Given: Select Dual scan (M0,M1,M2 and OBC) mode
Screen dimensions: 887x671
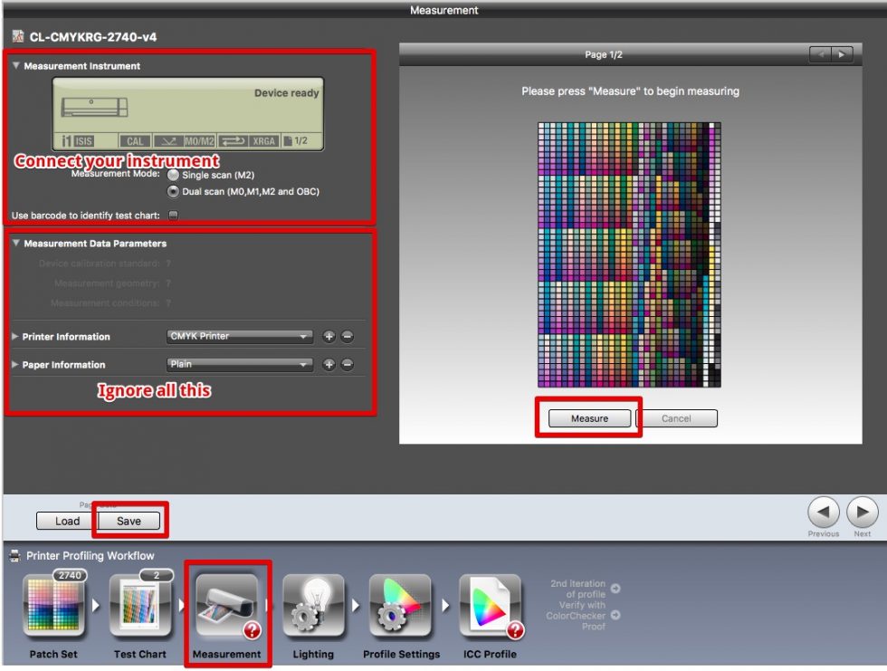Looking at the screenshot, I should 172,191.
